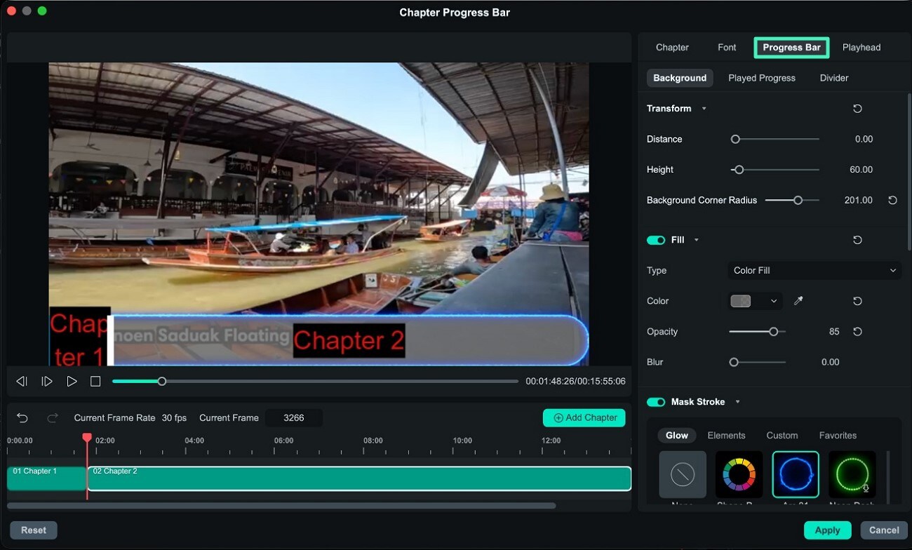Click the redo arrow icon
912x550 pixels.
click(53, 418)
